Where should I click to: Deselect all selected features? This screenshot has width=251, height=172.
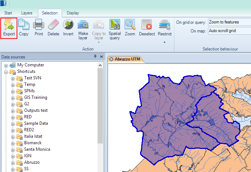147,28
